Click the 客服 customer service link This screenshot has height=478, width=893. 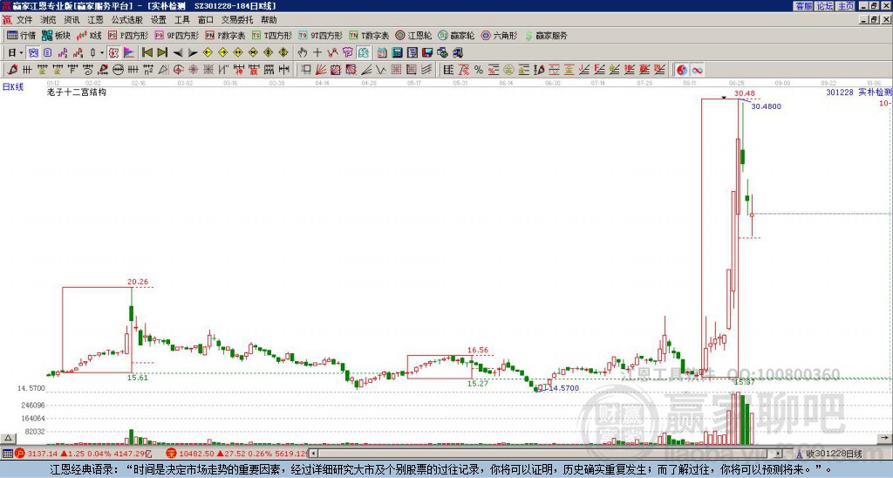click(803, 5)
